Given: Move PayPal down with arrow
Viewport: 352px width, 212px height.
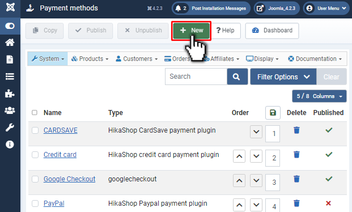Looking at the screenshot, I should click(x=256, y=205).
